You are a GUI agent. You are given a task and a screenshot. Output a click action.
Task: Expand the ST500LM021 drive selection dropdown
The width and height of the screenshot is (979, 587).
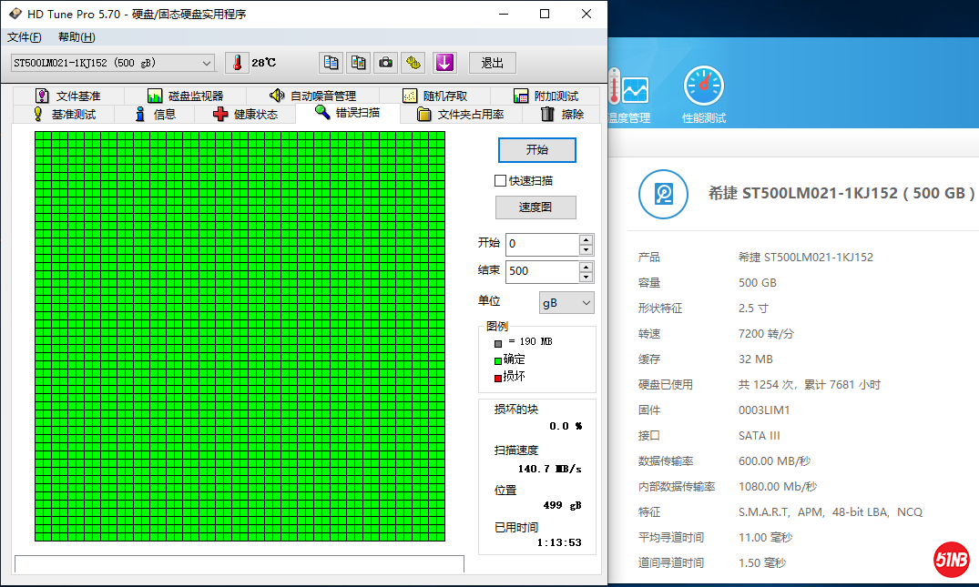[x=206, y=63]
